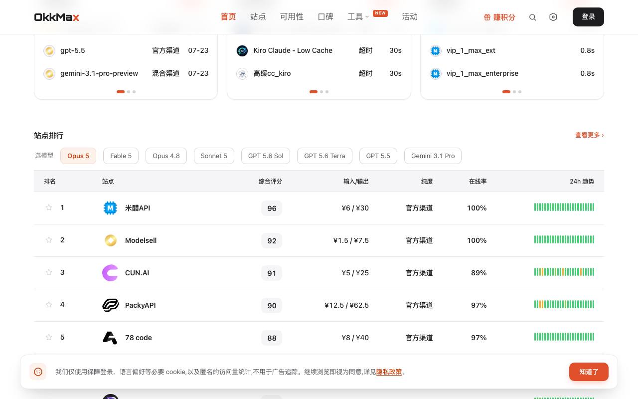638x399 pixels.
Task: Click the 78 code logo icon
Action: click(x=110, y=338)
